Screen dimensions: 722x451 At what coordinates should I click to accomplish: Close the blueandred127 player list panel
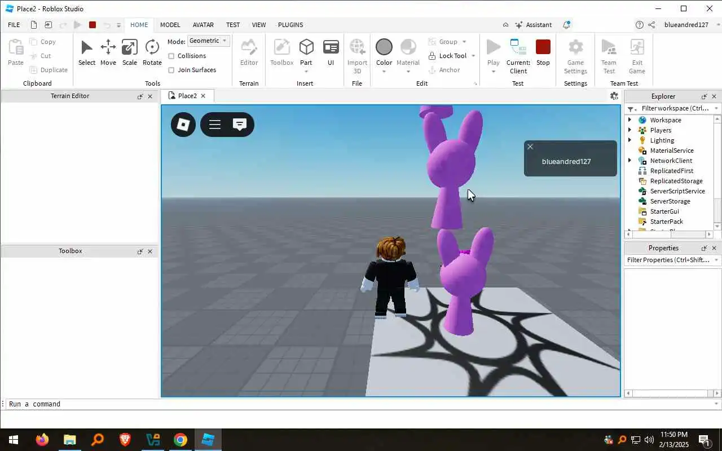click(530, 147)
